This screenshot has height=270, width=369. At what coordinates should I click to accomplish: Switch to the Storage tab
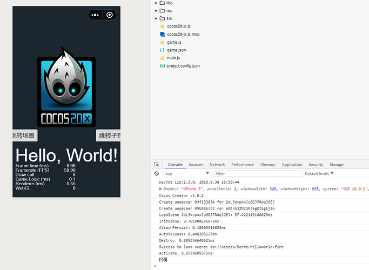coord(337,165)
